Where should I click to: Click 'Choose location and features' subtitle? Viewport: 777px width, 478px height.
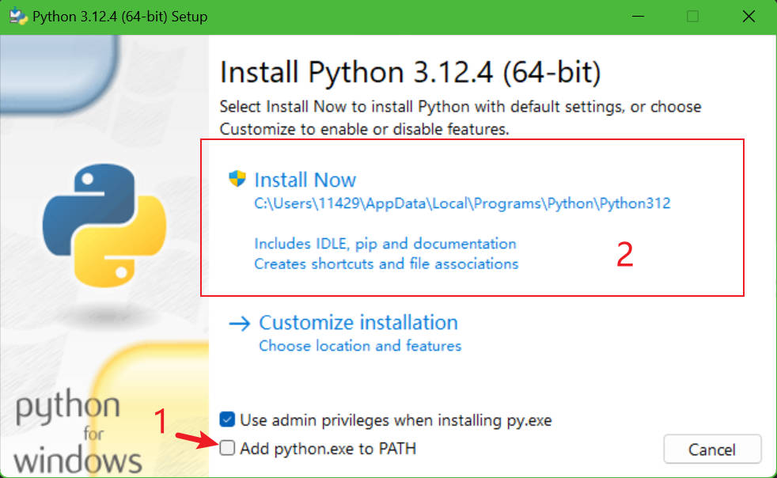[x=360, y=346]
